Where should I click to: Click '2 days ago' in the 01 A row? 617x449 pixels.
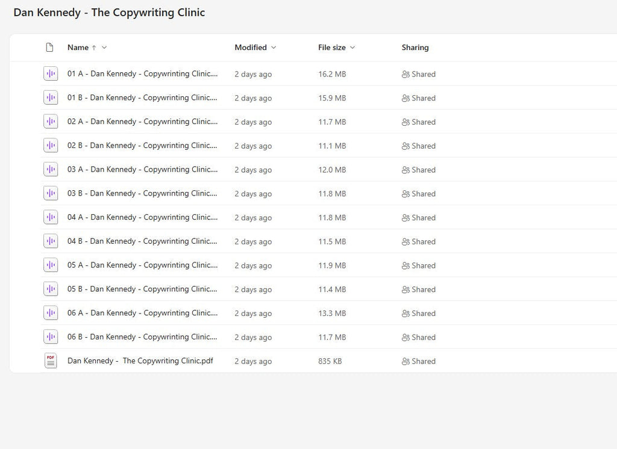[253, 74]
